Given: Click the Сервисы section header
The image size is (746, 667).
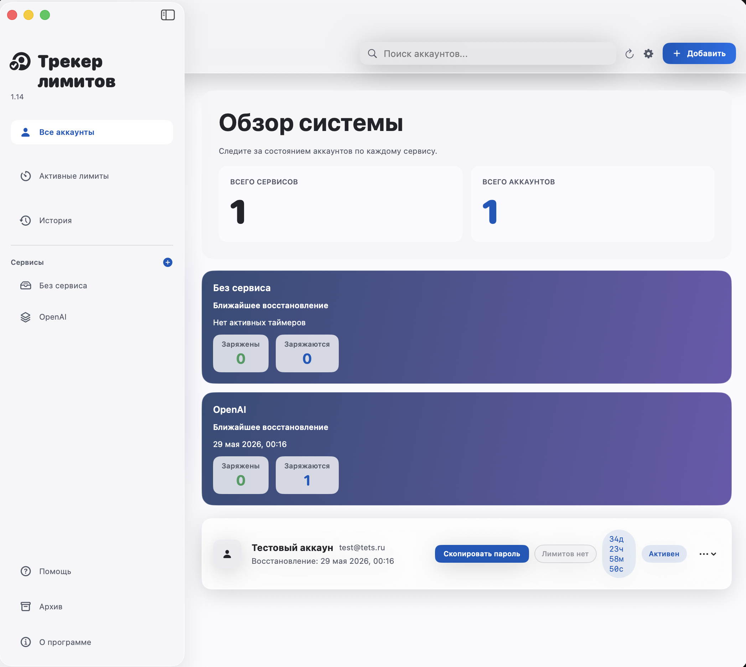Looking at the screenshot, I should click(27, 262).
